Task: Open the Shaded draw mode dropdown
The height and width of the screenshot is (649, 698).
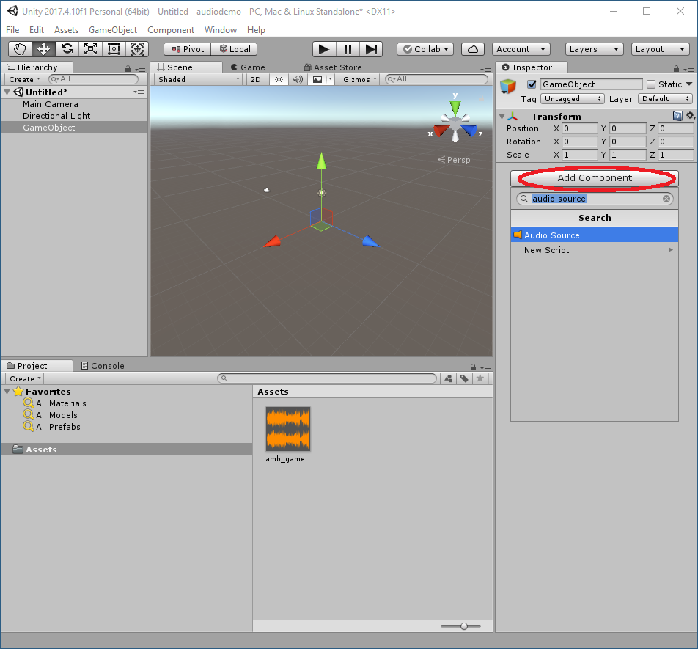Action: tap(199, 79)
